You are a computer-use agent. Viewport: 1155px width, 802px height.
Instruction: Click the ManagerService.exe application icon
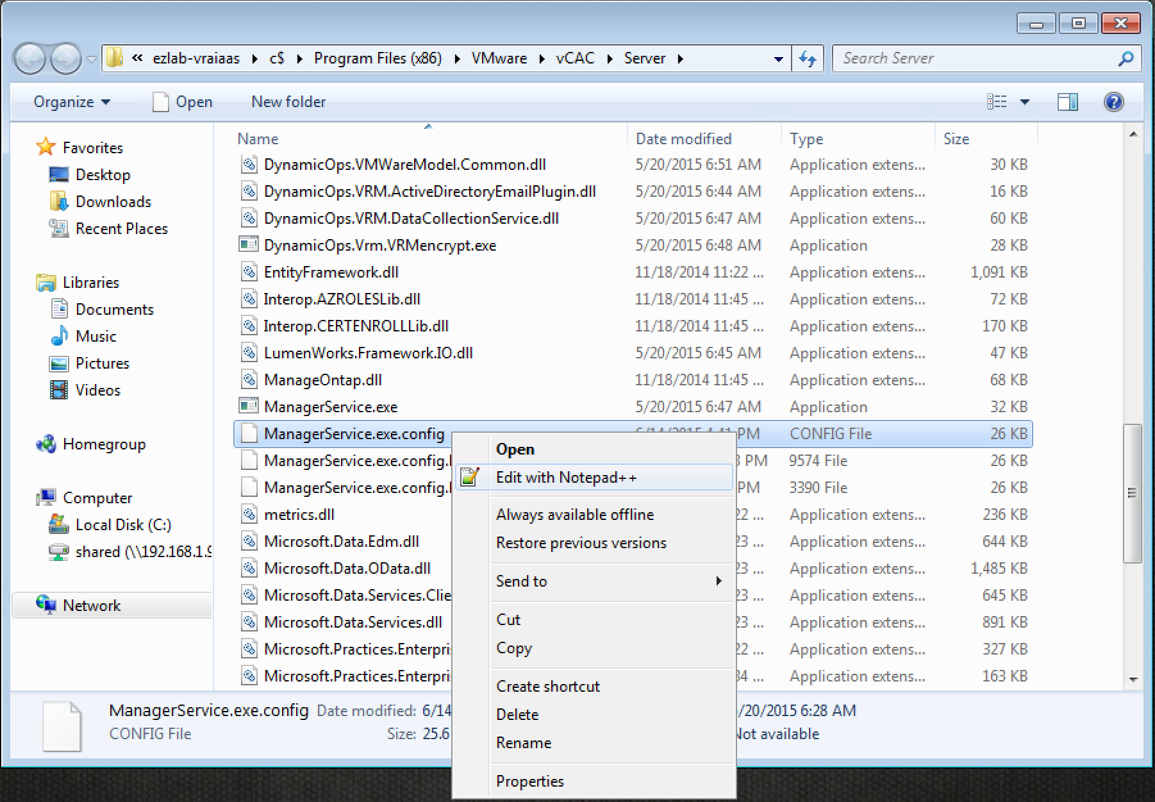tap(248, 406)
